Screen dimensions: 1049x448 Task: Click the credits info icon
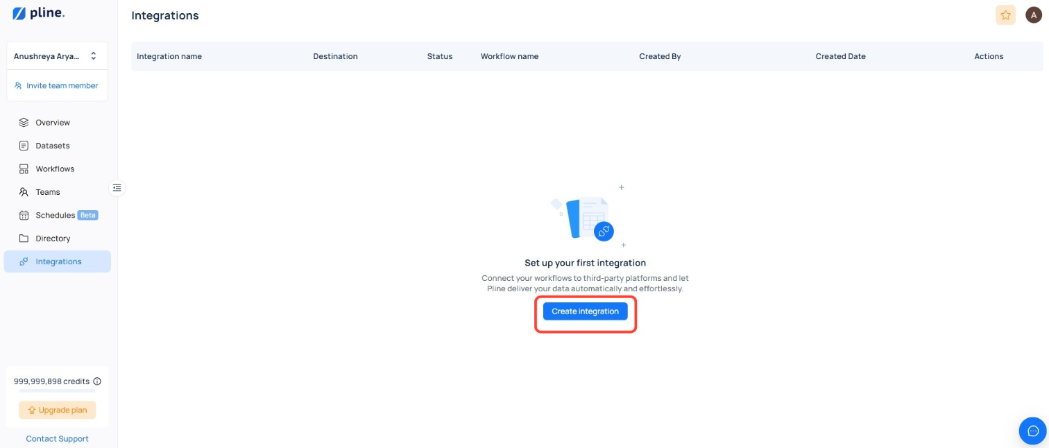click(97, 381)
